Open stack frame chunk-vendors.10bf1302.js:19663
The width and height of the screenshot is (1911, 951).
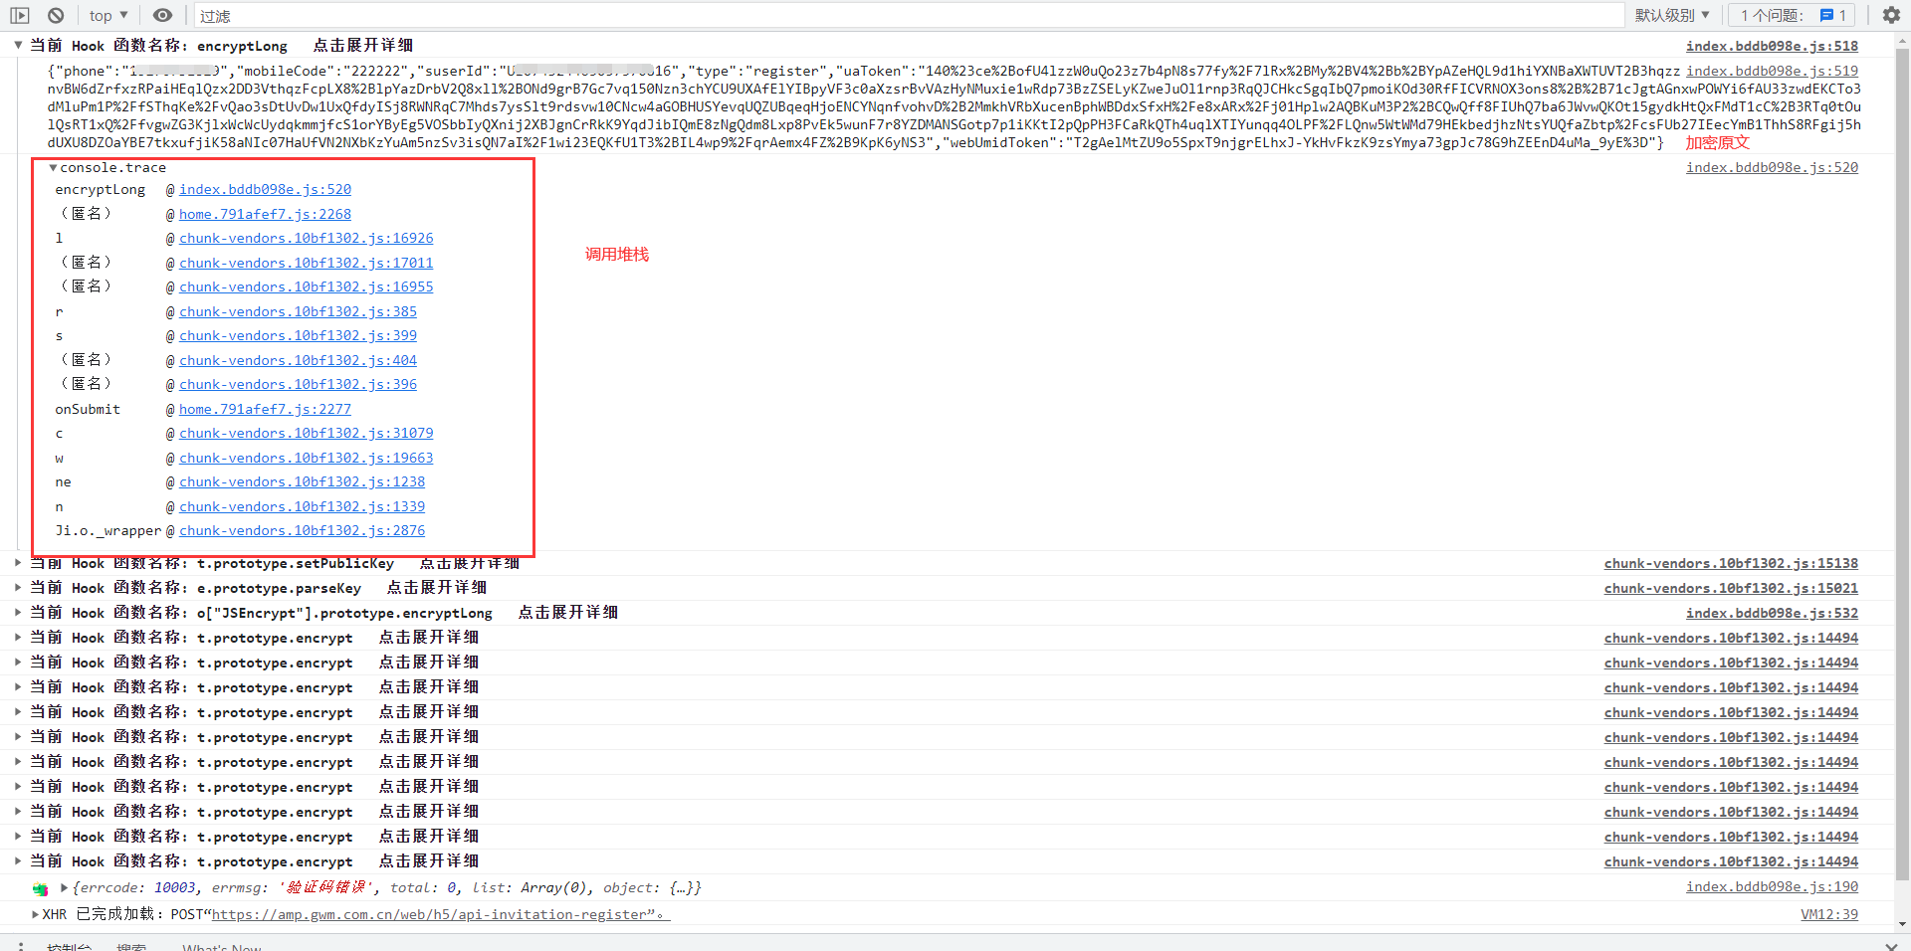(306, 458)
